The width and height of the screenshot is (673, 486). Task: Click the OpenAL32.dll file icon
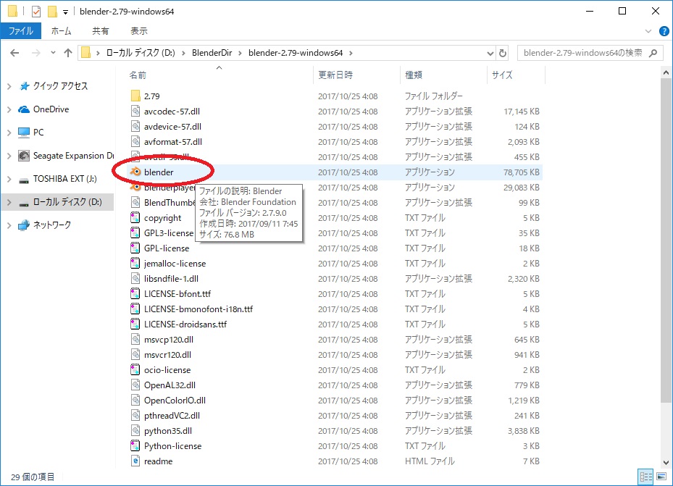pos(135,385)
